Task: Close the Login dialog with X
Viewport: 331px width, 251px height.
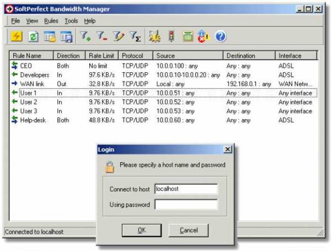Action: click(227, 149)
